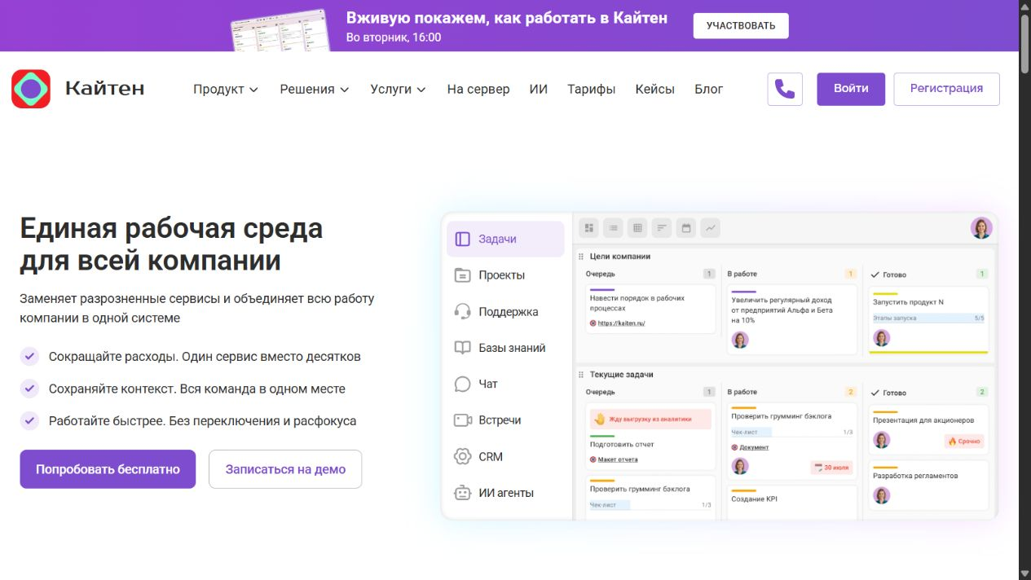Image resolution: width=1031 pixels, height=580 pixels.
Task: Switch to calendar view icon in toolbar
Action: [x=686, y=228]
